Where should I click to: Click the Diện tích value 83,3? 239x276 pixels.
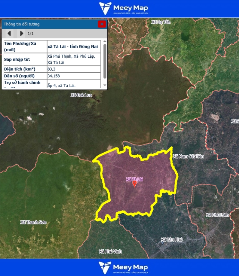pos(52,69)
